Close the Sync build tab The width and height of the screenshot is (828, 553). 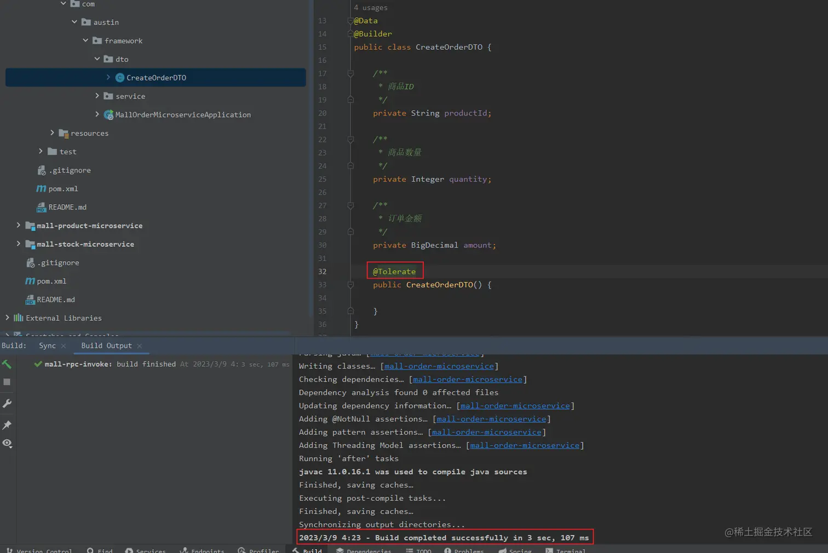pyautogui.click(x=64, y=346)
